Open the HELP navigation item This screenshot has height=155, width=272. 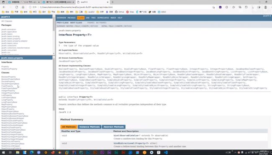120,18
